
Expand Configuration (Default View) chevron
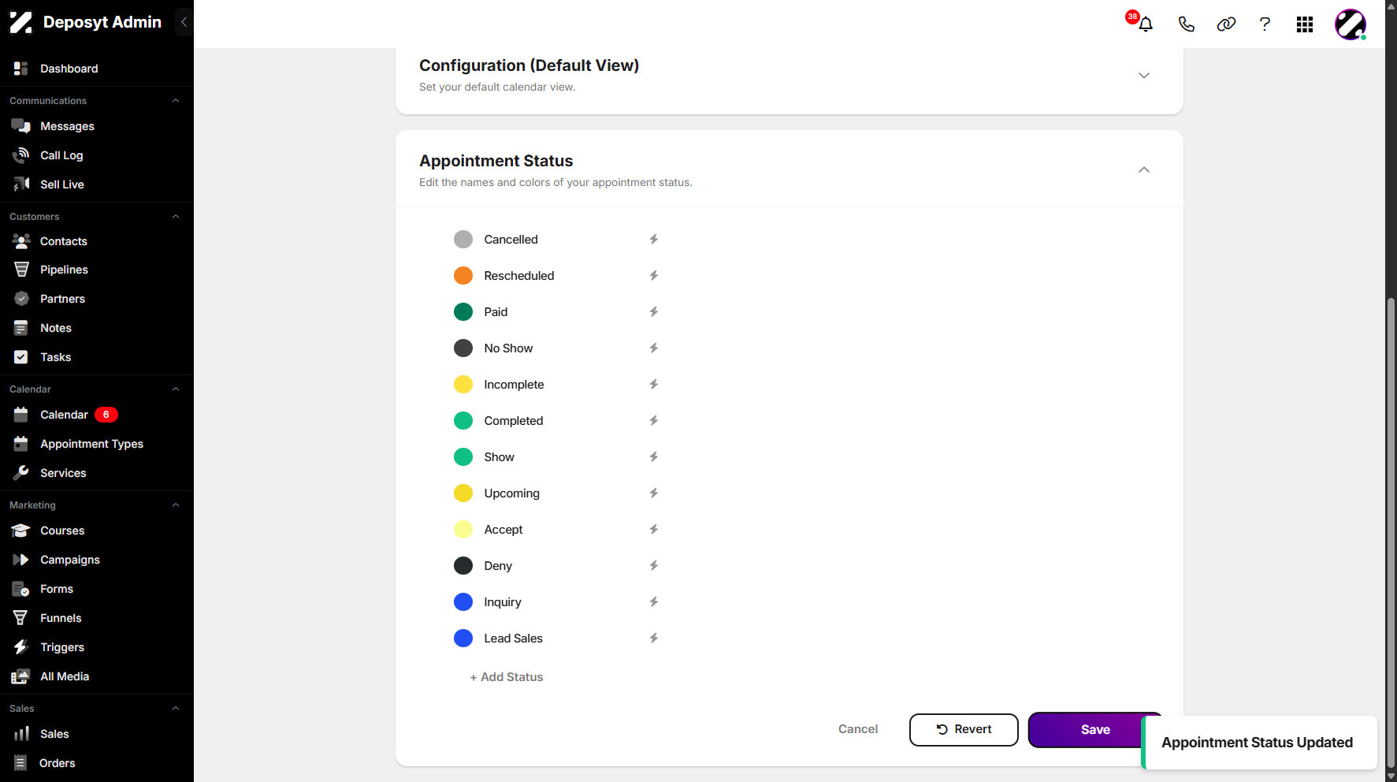coord(1144,76)
